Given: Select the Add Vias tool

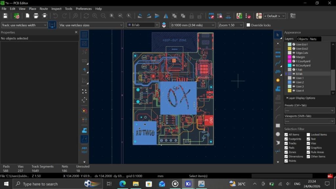Looking at the screenshot, I should click(278, 80).
